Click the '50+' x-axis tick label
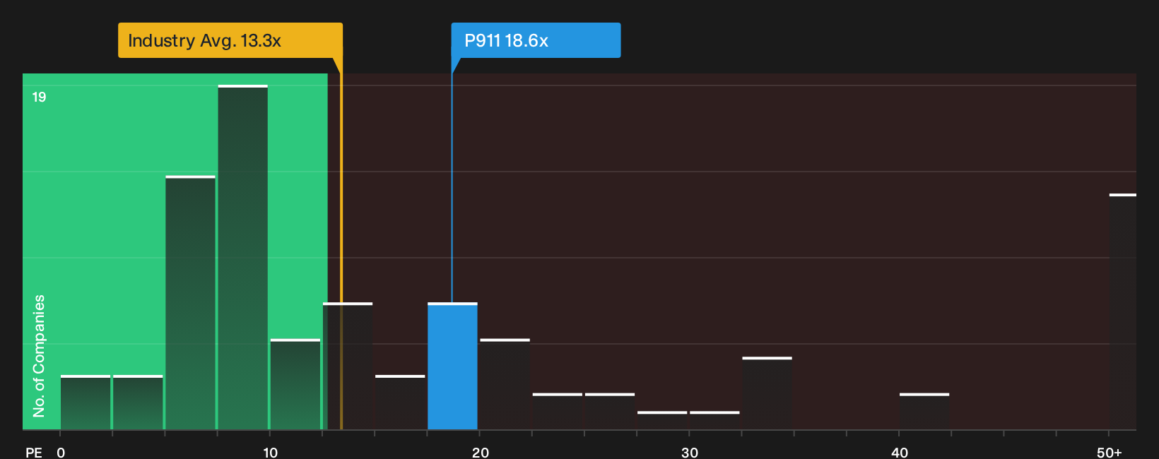The height and width of the screenshot is (459, 1159). coord(1110,453)
